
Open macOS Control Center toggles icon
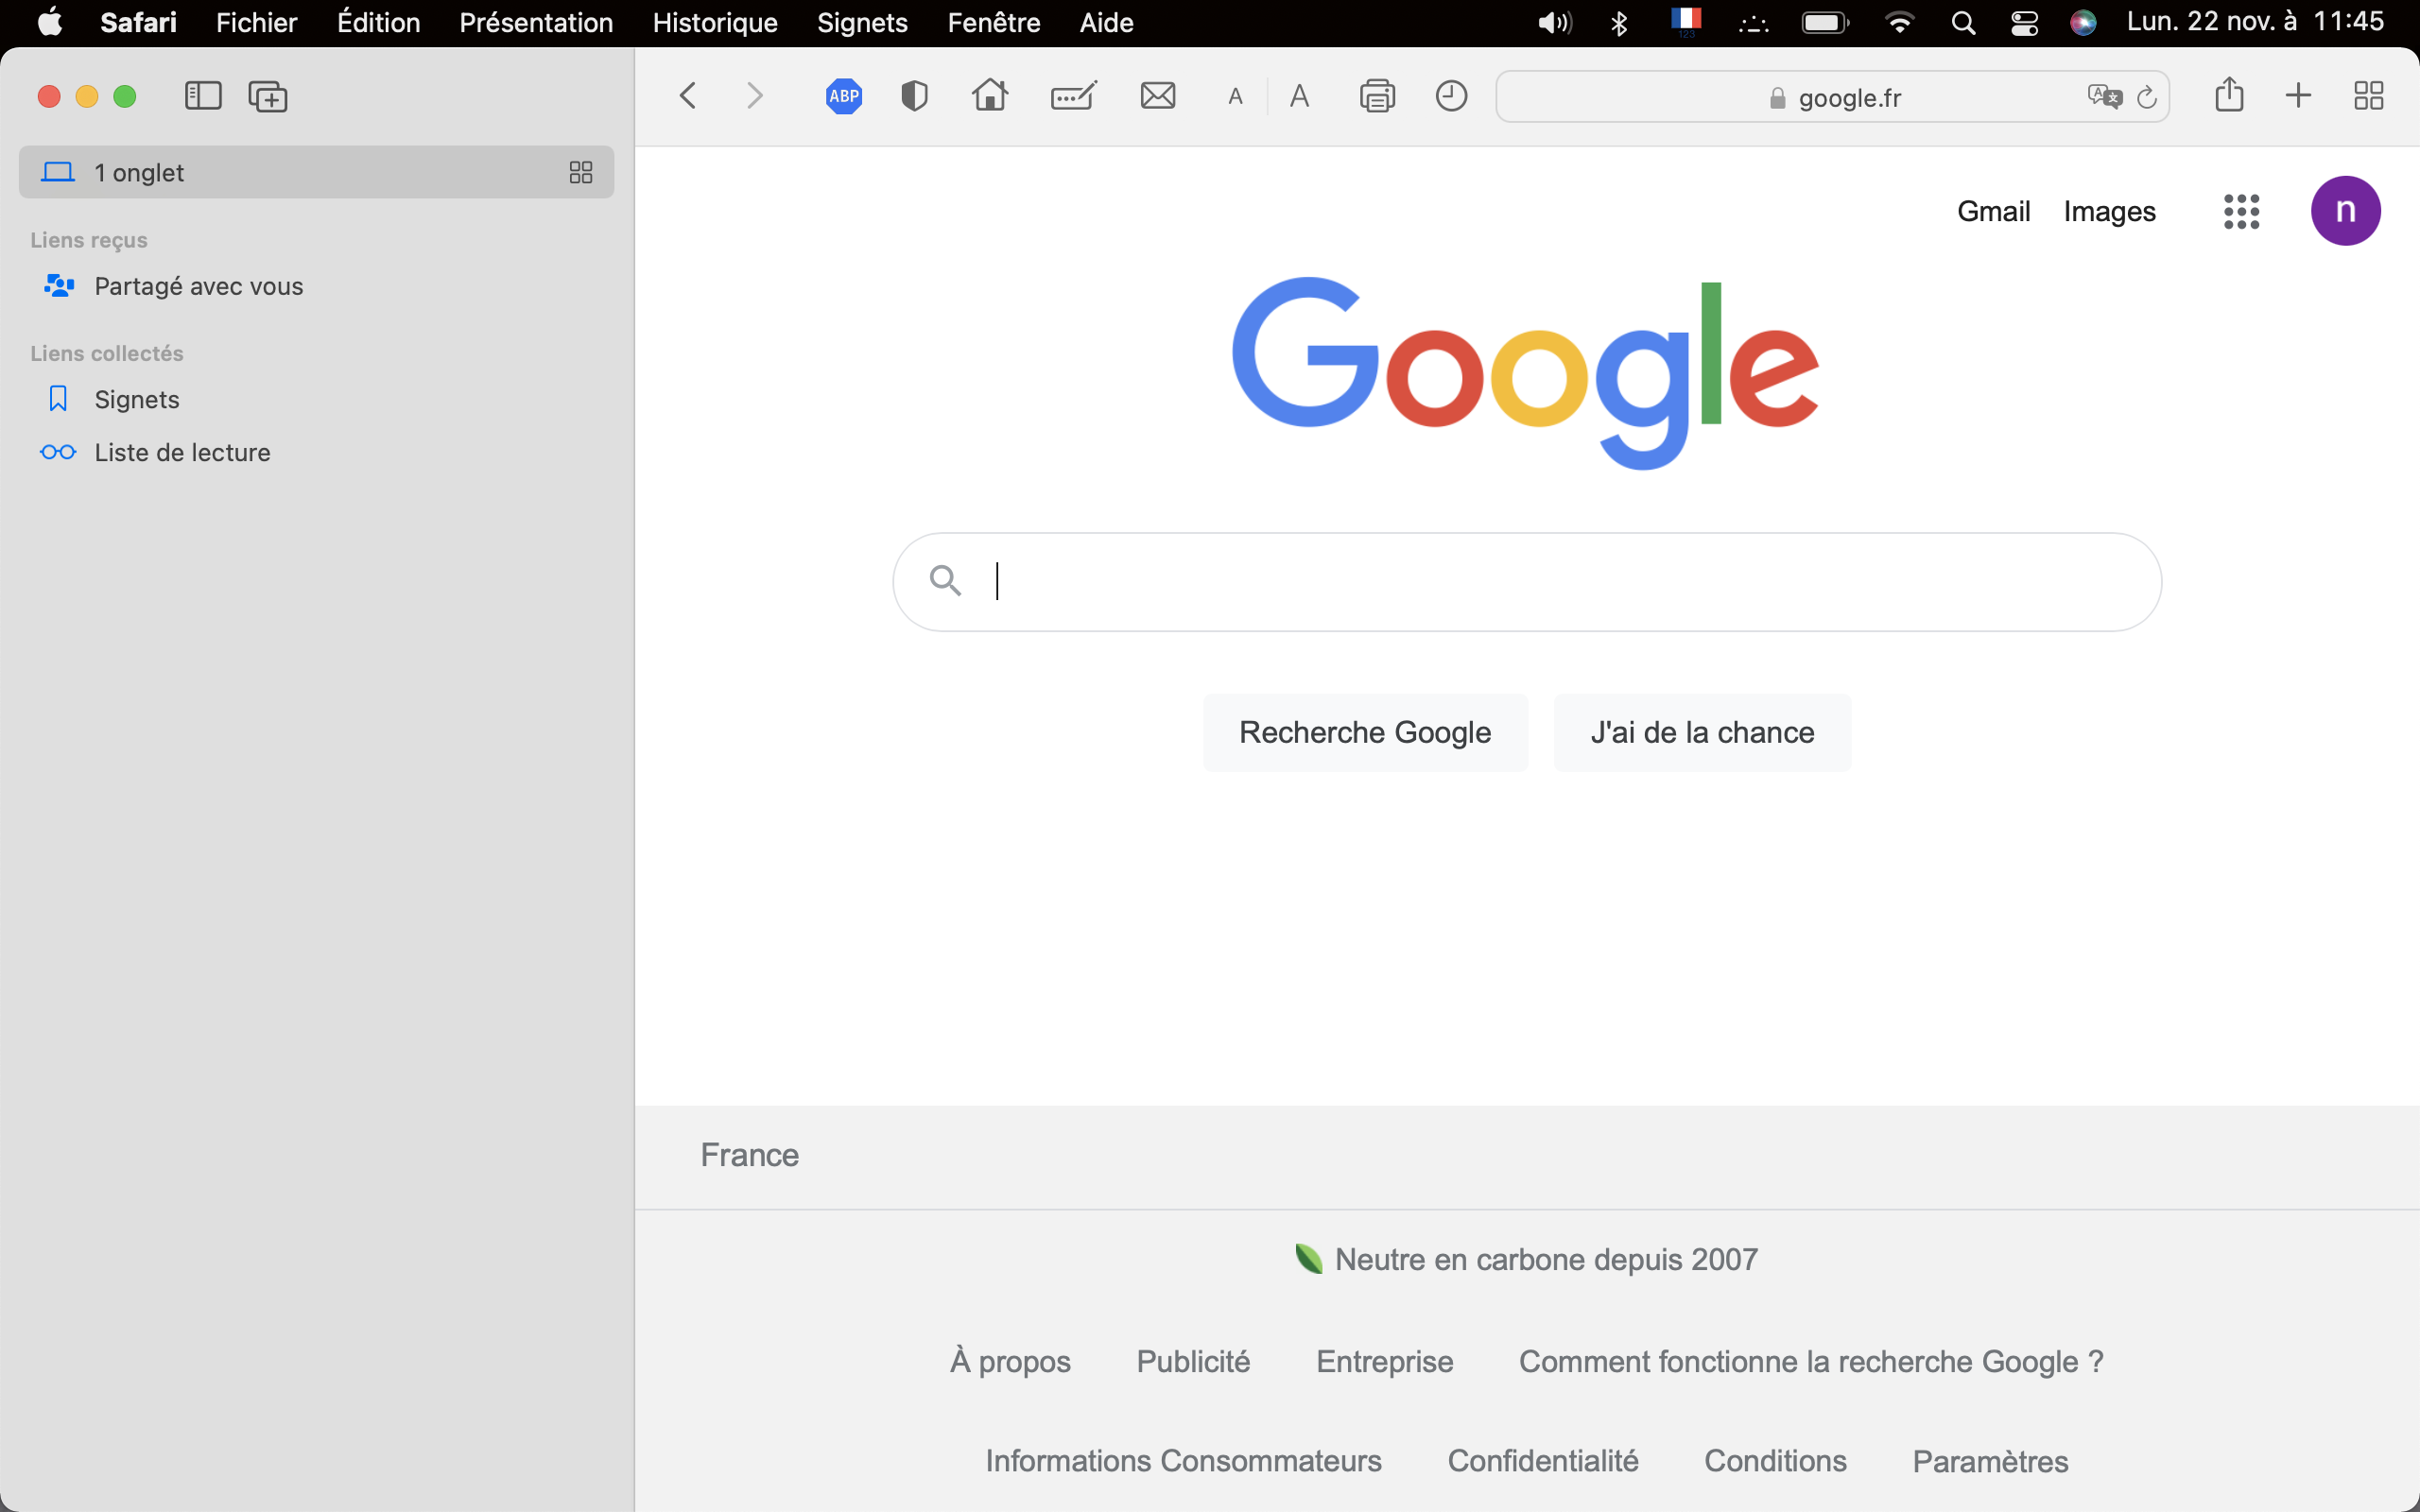[2024, 22]
